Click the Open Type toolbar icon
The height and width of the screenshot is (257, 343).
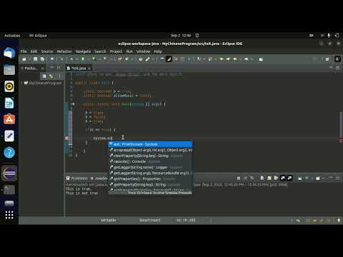coord(141,59)
